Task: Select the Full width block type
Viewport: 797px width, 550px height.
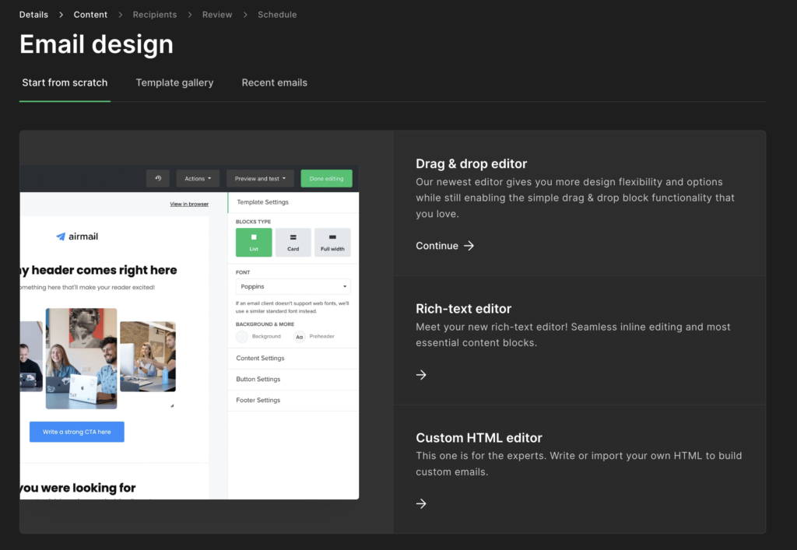Action: tap(332, 242)
